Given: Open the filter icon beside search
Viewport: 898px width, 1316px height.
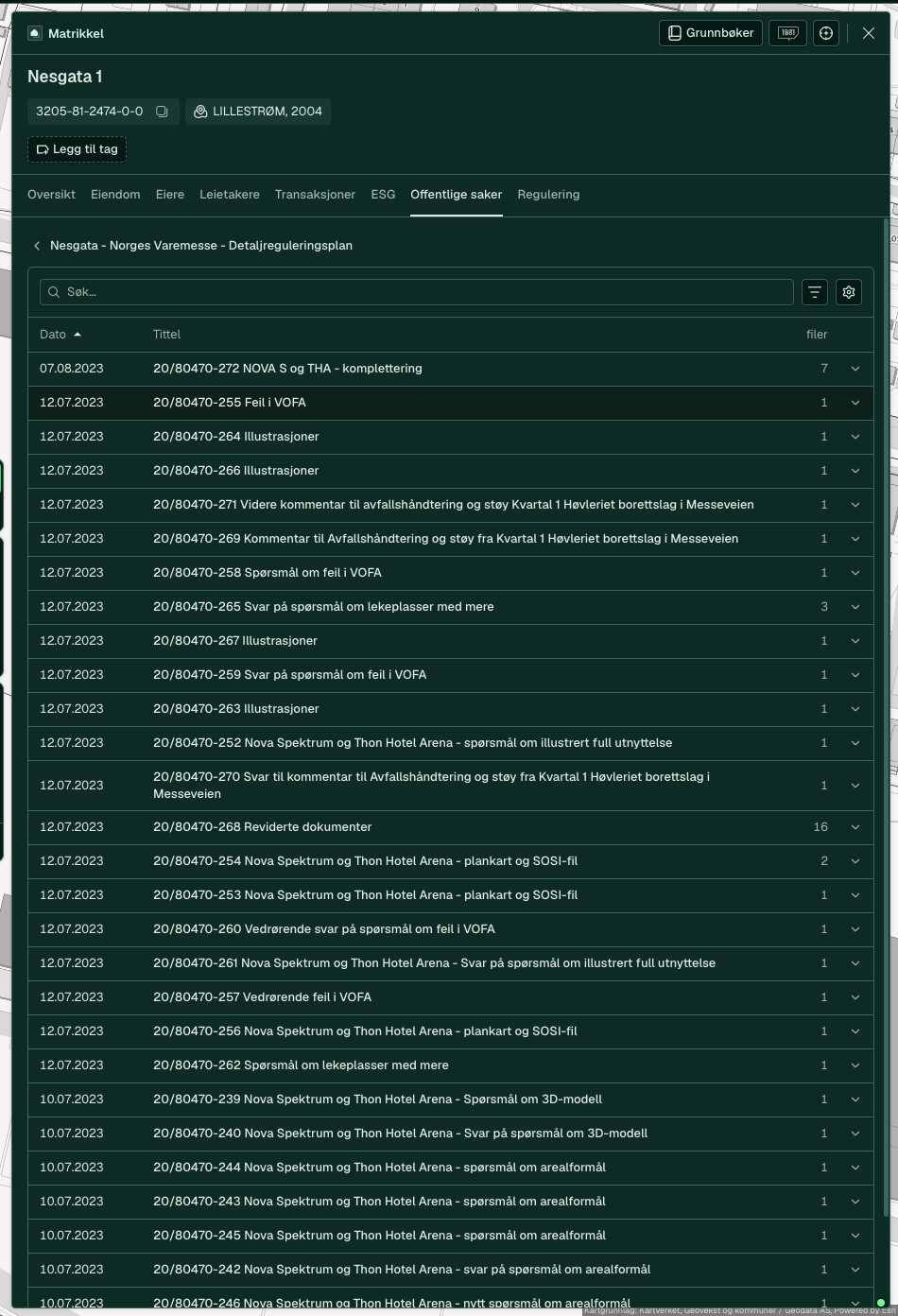Looking at the screenshot, I should (x=815, y=292).
